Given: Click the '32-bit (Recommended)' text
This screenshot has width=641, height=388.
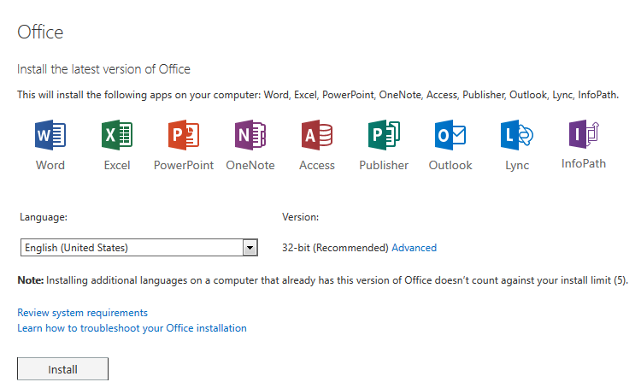Looking at the screenshot, I should (335, 248).
